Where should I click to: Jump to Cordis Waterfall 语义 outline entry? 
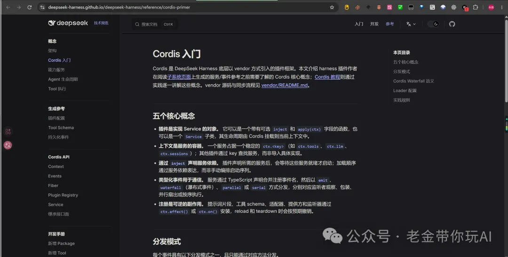click(413, 81)
